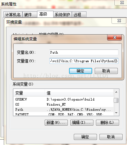
Task: Close the 系统属性 window
Action: click(x=122, y=3)
